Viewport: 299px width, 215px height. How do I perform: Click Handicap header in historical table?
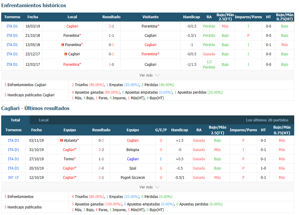pos(191,17)
